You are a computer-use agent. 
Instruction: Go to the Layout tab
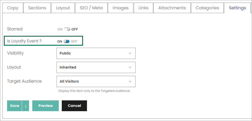coord(63,8)
